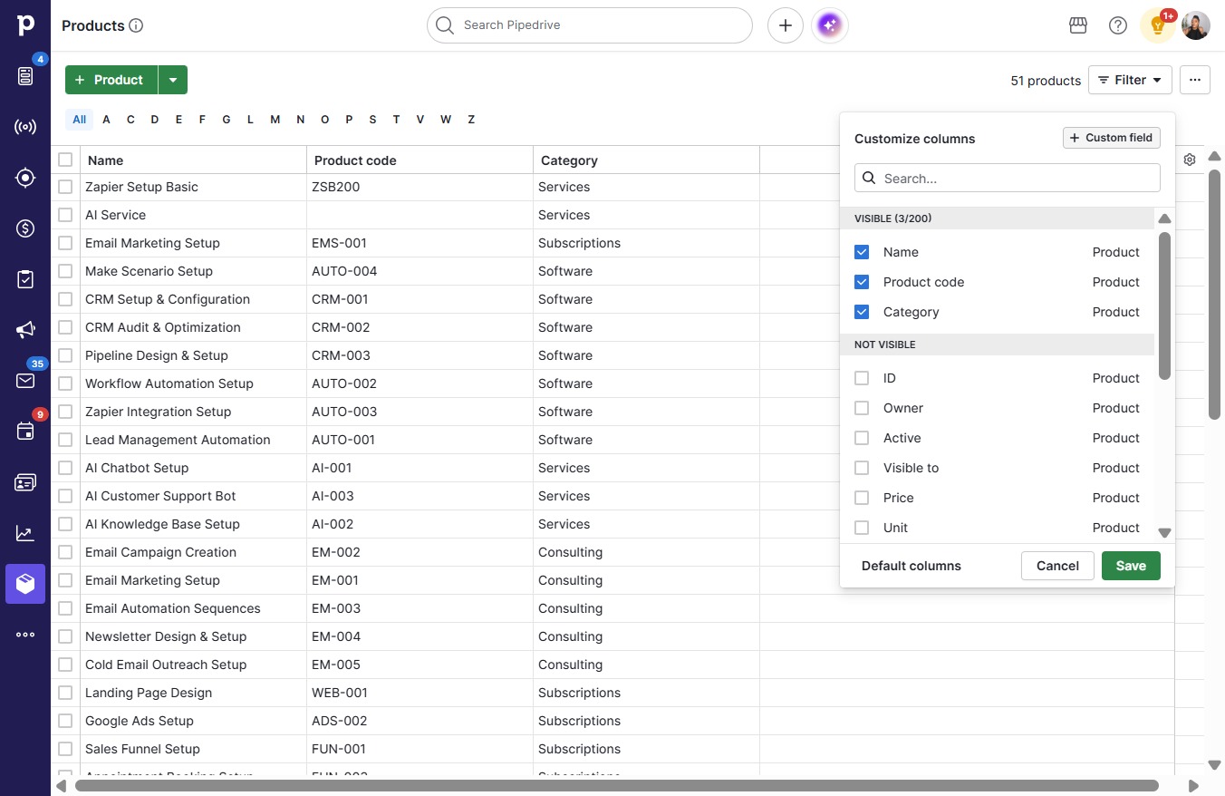Open Insights chart sidebar icon
Viewport: 1225px width, 796px height.
(x=25, y=533)
